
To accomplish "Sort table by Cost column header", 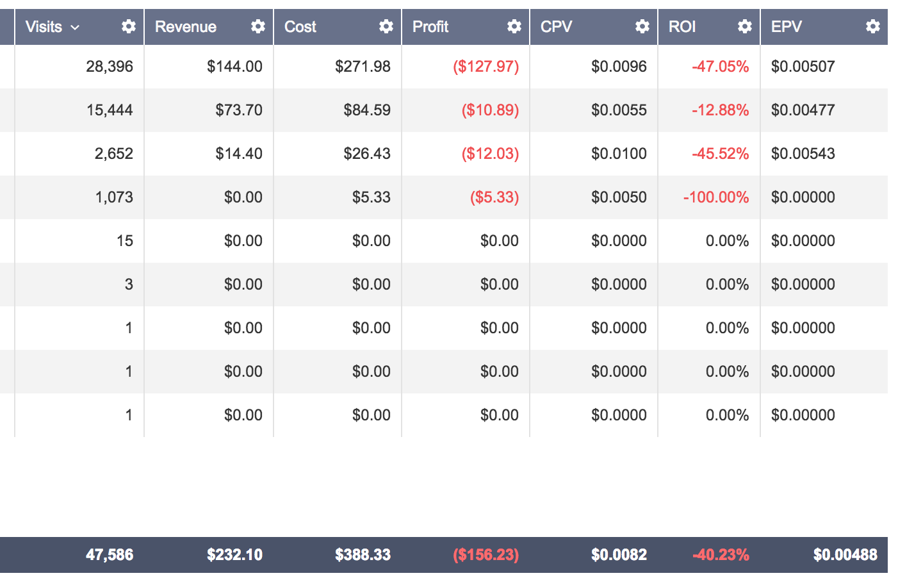I will pyautogui.click(x=300, y=27).
